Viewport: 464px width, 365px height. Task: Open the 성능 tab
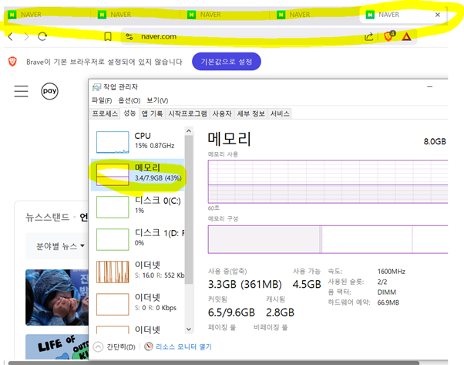(x=129, y=113)
